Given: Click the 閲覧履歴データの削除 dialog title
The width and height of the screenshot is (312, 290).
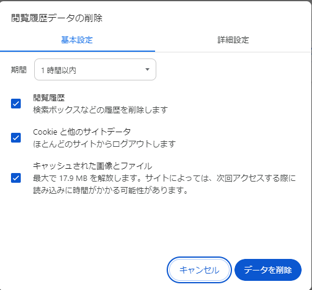Looking at the screenshot, I should pos(57,18).
